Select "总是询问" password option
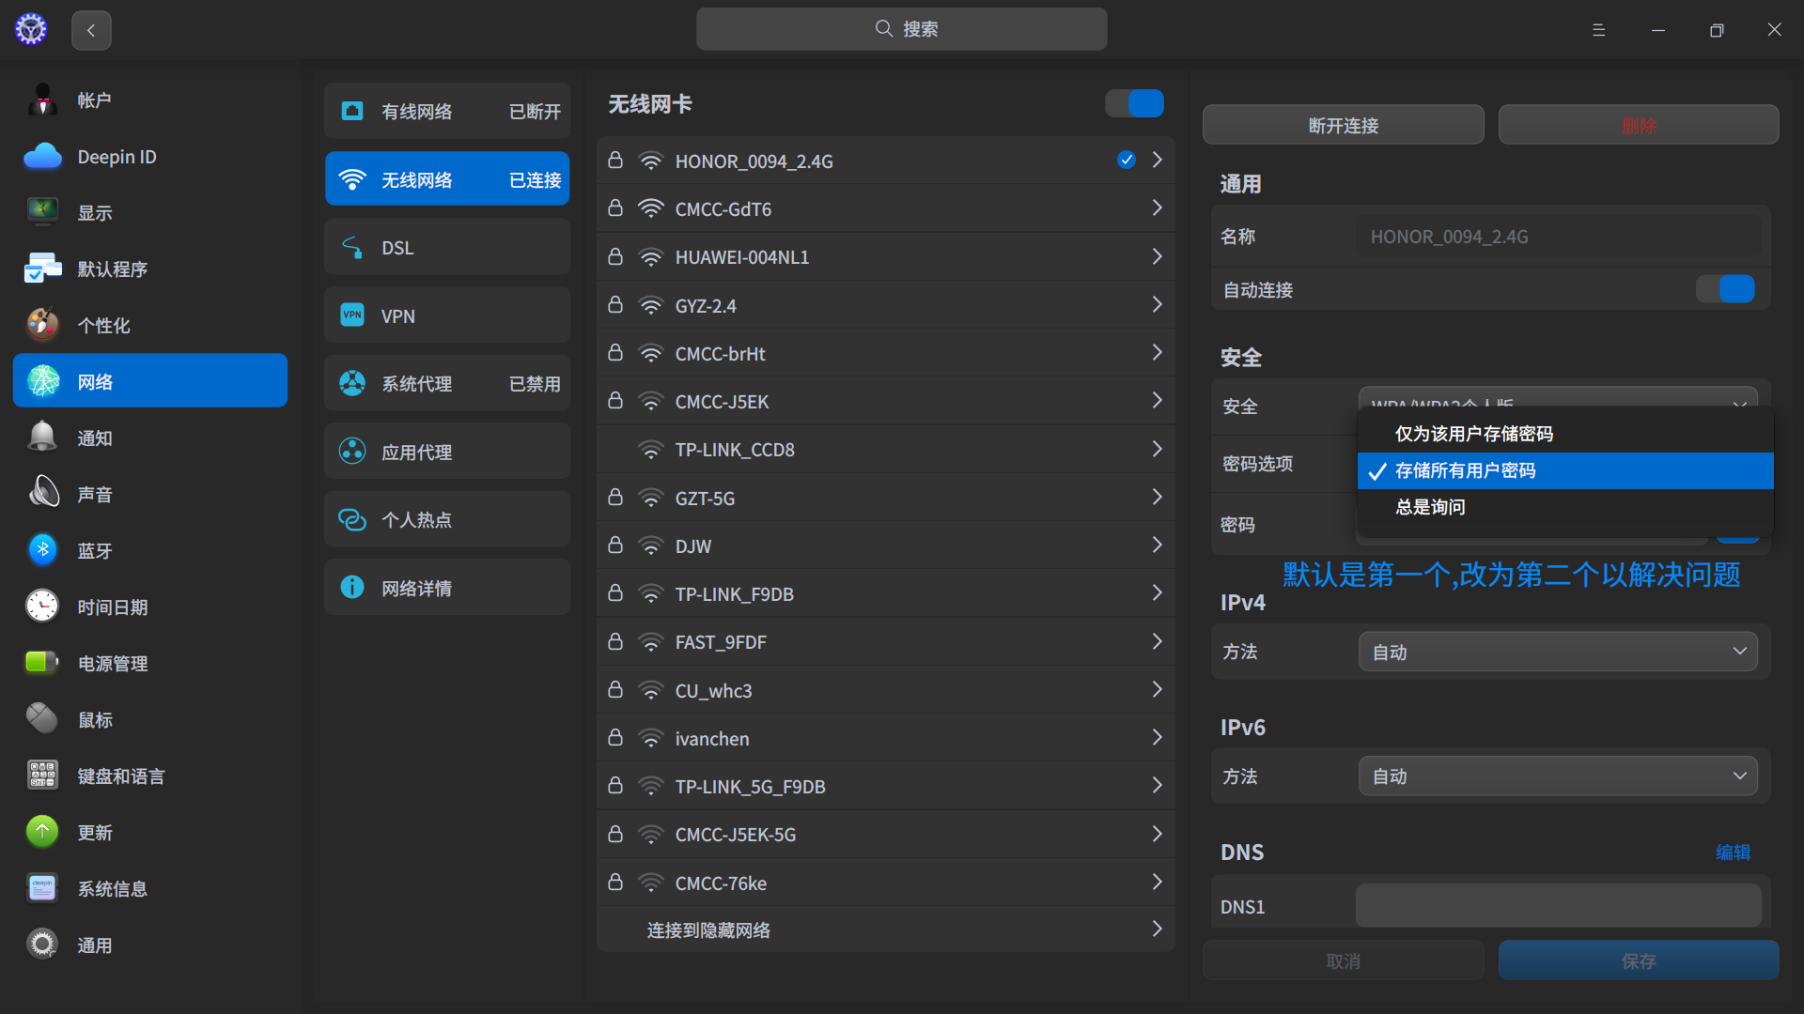Screen dimensions: 1804x1014 (x=1430, y=507)
